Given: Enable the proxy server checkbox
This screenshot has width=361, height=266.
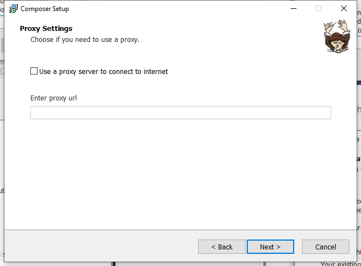Looking at the screenshot, I should pos(34,71).
